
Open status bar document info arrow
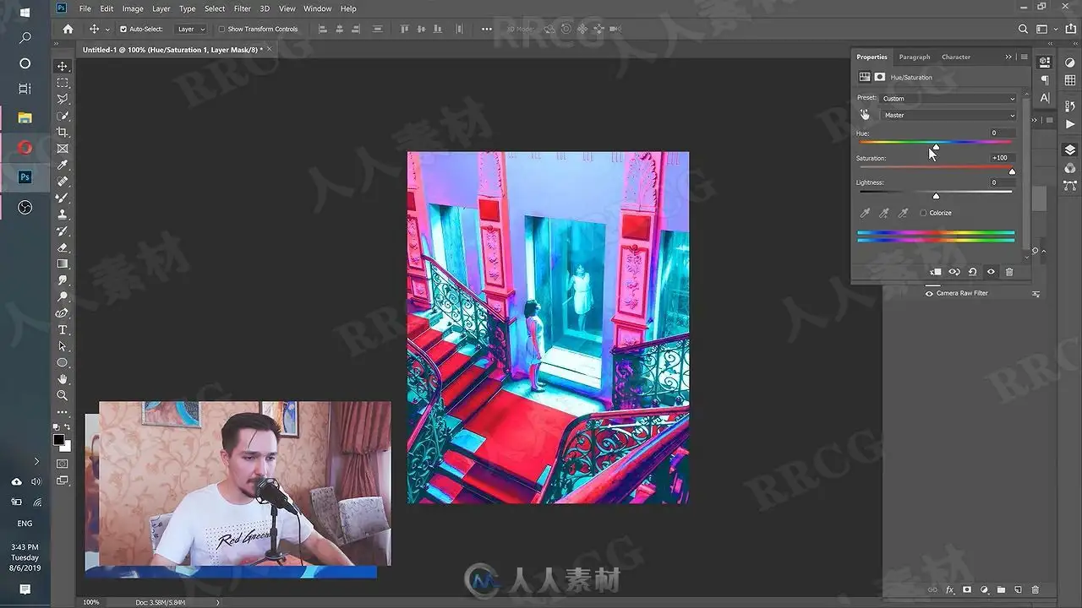click(218, 602)
